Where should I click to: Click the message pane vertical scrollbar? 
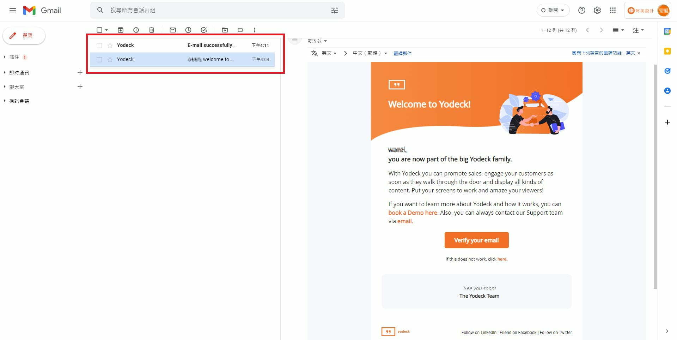click(x=655, y=177)
